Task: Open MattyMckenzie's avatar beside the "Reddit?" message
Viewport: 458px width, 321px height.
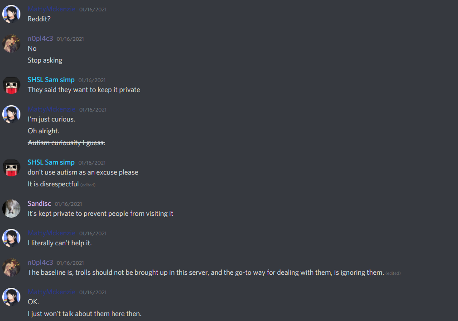Action: point(11,14)
